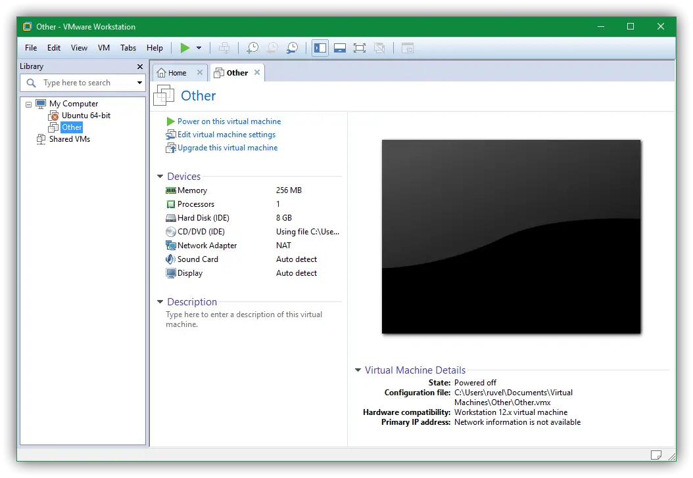Take a snapshot of this virtual machine
693x478 pixels.
(252, 48)
